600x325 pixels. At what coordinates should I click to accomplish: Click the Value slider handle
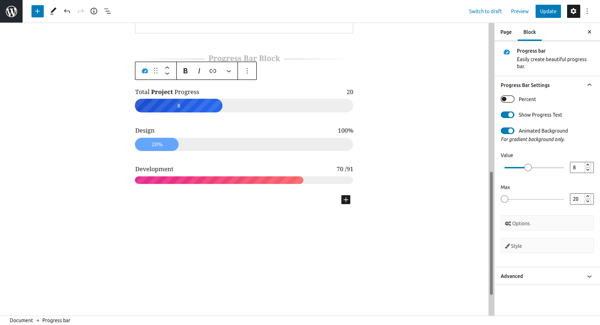(x=528, y=167)
